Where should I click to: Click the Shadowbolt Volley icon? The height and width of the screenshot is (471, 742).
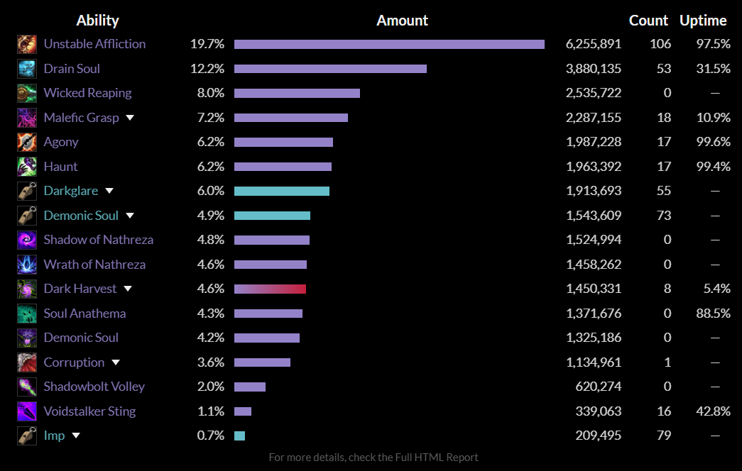tap(27, 387)
